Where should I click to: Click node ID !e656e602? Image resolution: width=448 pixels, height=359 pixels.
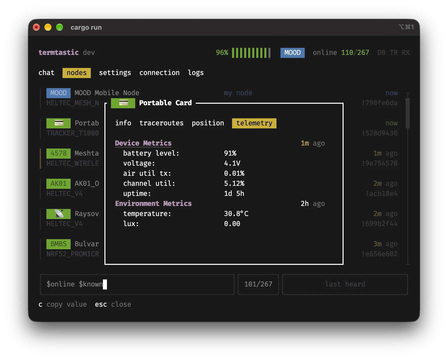coord(379,254)
